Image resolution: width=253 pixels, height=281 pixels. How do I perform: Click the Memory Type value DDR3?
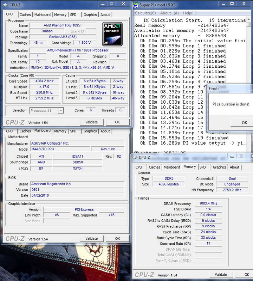coord(169,178)
